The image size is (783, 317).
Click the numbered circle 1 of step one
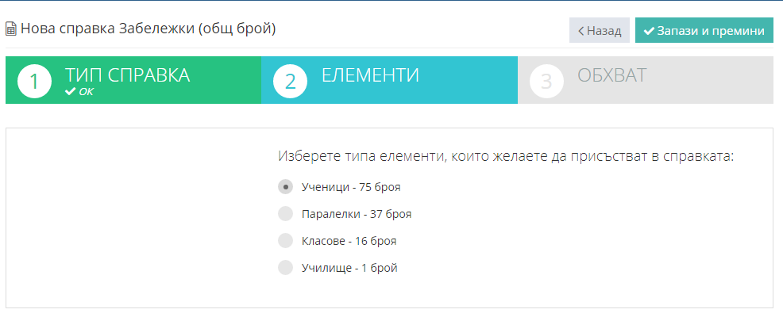[x=34, y=81]
